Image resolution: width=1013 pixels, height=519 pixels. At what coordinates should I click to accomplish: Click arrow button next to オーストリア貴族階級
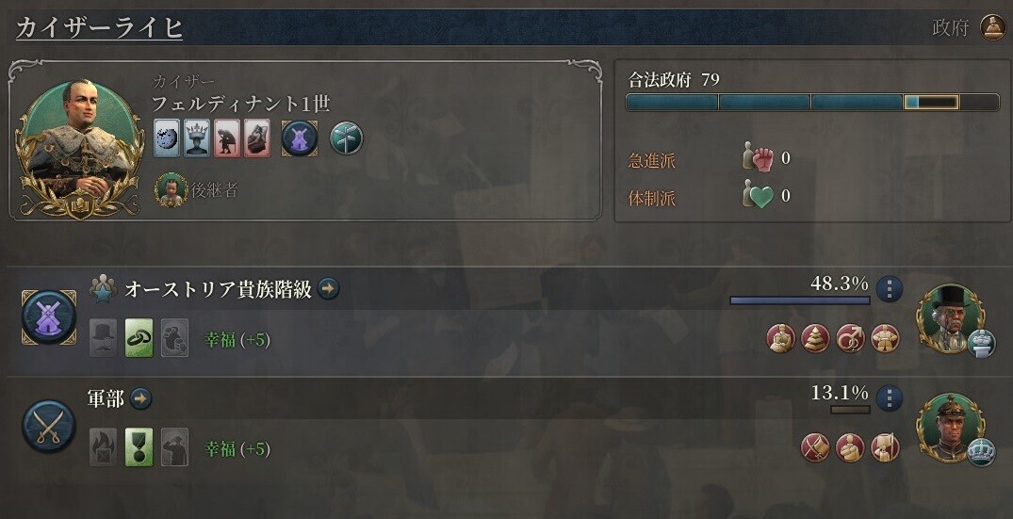pos(328,288)
